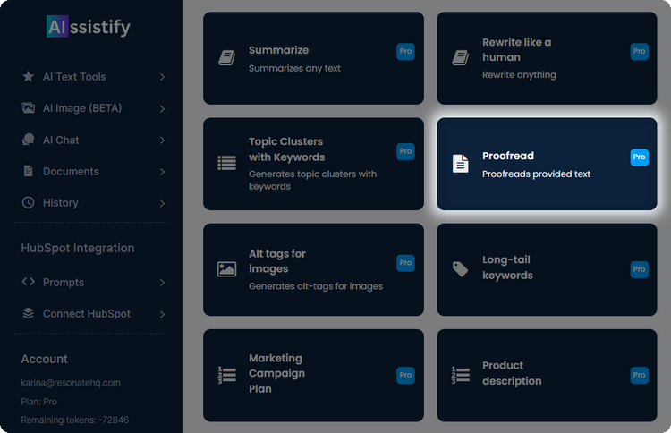Click the Pro badge on Product description
This screenshot has height=433, width=671.
coord(639,375)
